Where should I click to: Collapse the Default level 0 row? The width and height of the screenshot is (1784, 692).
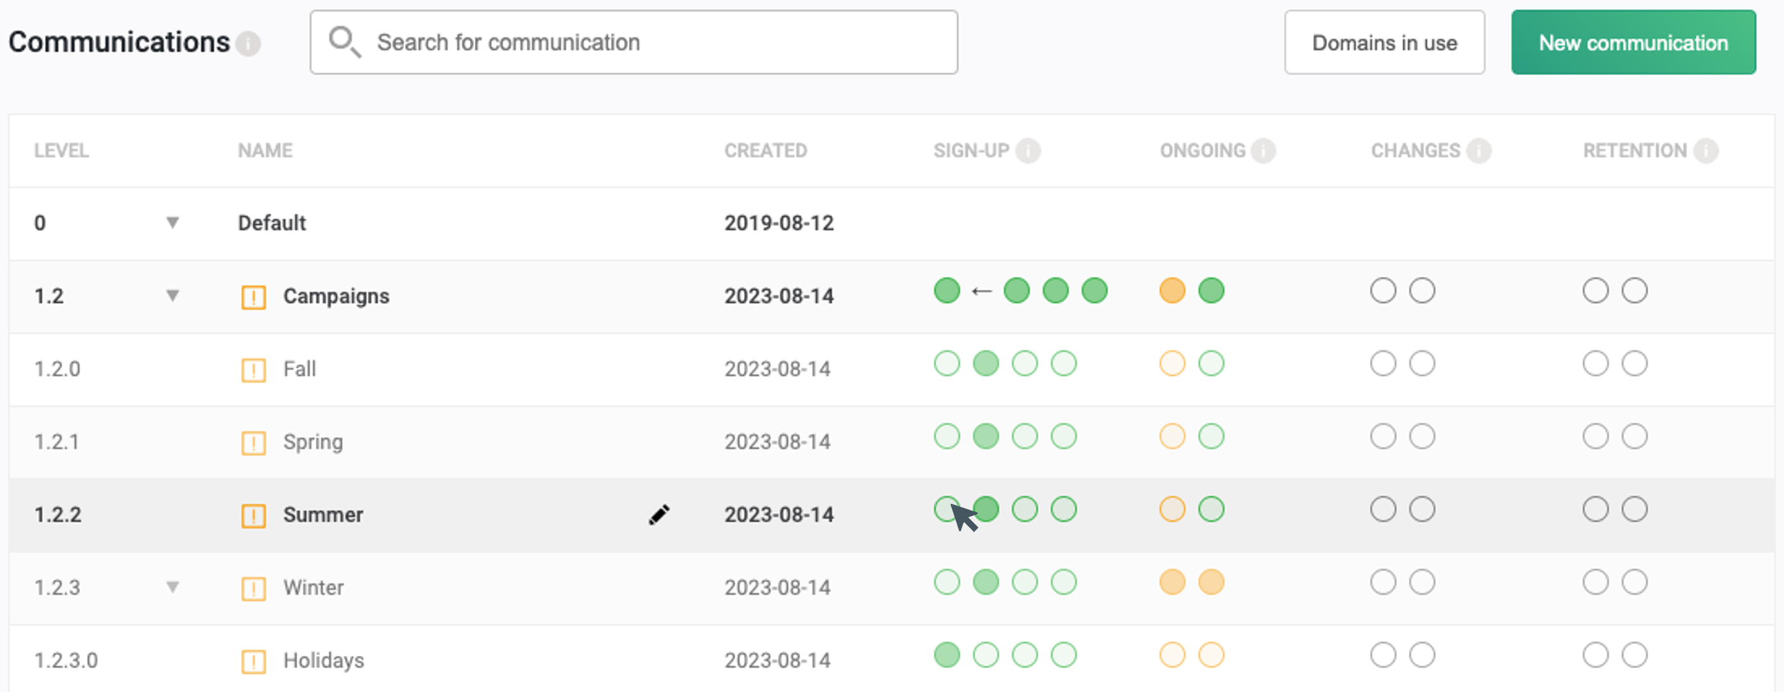[x=172, y=223]
